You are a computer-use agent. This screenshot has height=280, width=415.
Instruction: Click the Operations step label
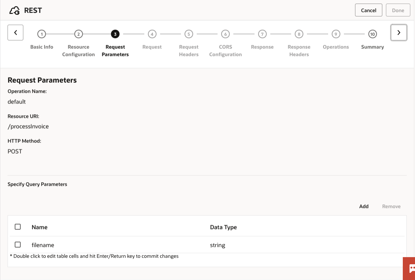coord(336,47)
